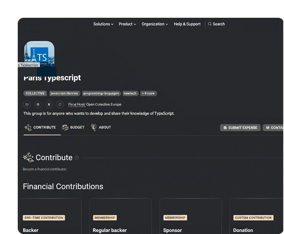The image size is (284, 234).
Task: Click the Open Collective Europe fiscal host link
Action: [x=104, y=104]
